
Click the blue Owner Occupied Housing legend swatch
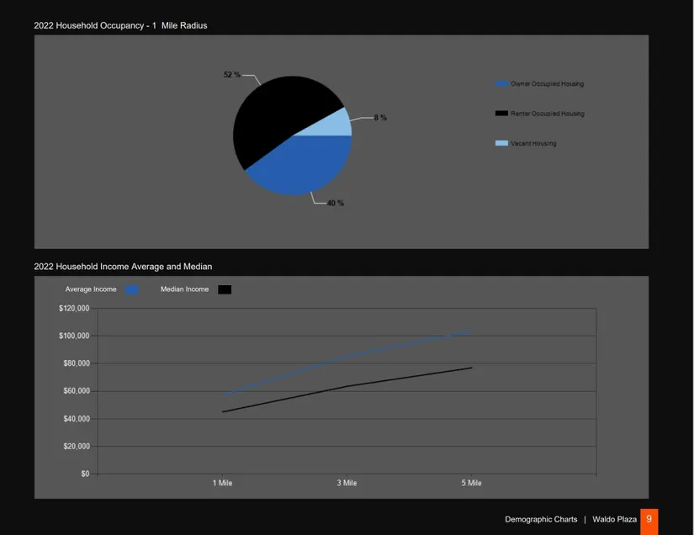[x=502, y=84]
